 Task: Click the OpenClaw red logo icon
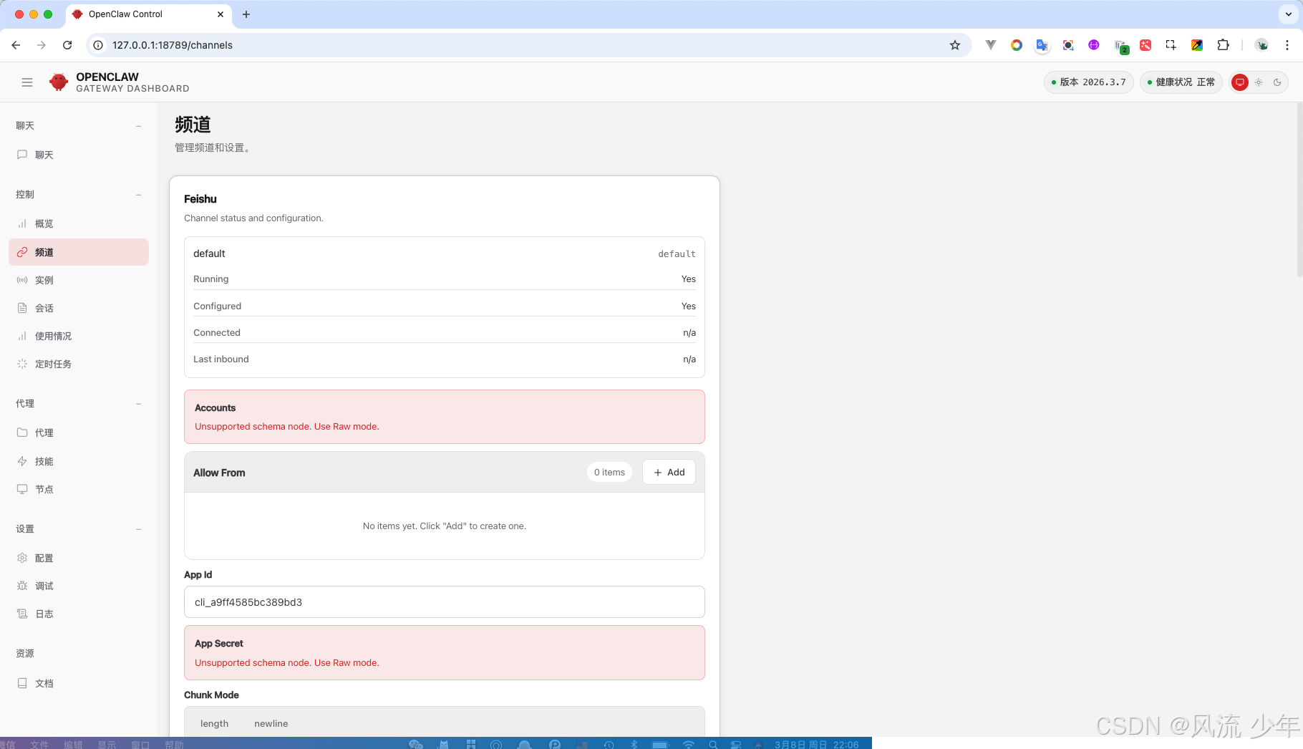coord(59,82)
